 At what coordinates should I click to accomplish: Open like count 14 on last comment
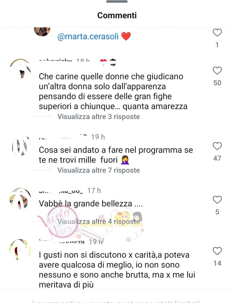(x=217, y=263)
